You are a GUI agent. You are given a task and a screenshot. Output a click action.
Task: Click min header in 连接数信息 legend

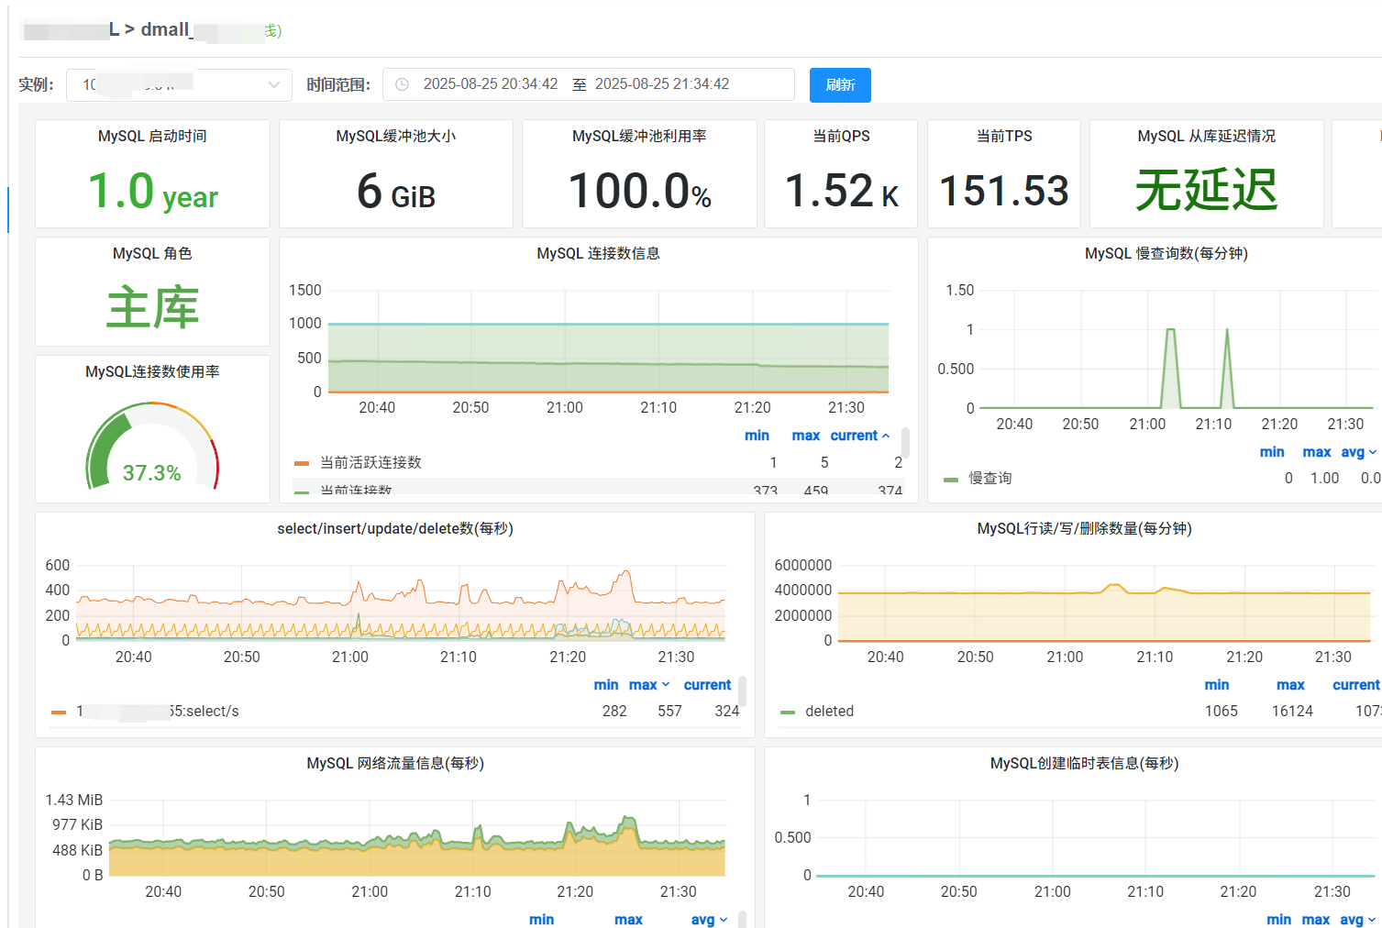(757, 436)
